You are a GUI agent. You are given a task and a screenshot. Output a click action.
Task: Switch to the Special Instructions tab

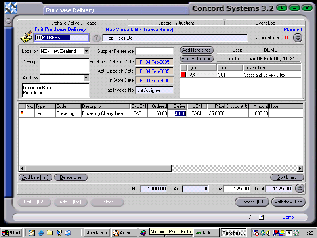(x=176, y=23)
